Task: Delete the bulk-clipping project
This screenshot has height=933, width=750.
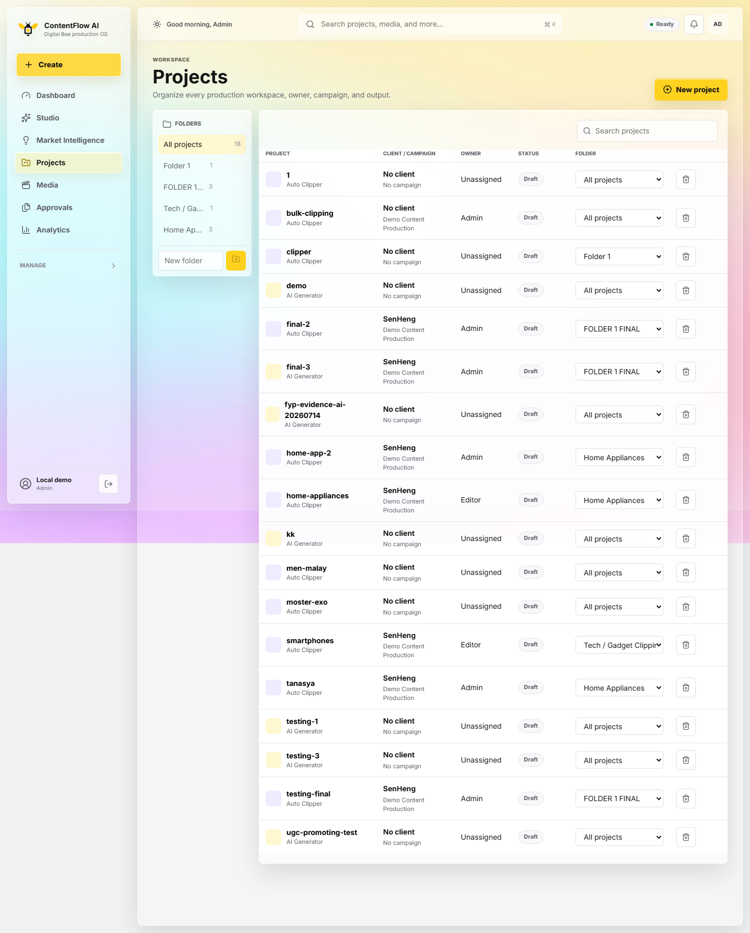Action: [x=685, y=218]
